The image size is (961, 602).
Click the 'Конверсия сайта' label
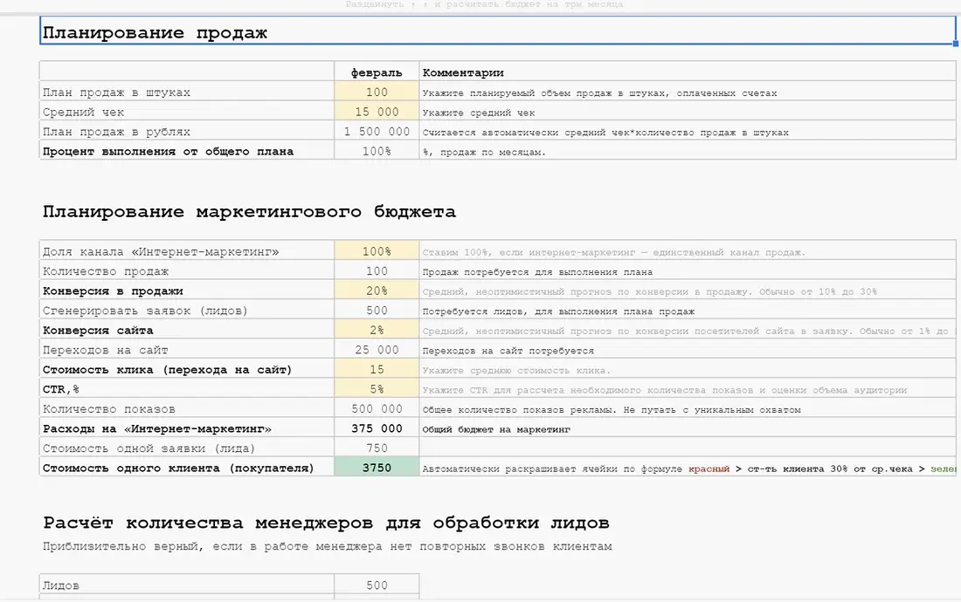point(98,331)
